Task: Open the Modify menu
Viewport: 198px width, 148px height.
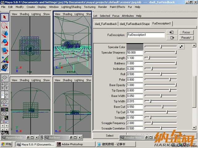Action: coord(19,7)
